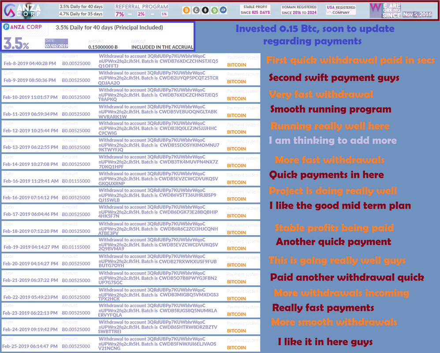
Task: Click the B0.01155000 amount on Feb-16-2019 11:29:41 AM
Action: tap(76, 181)
